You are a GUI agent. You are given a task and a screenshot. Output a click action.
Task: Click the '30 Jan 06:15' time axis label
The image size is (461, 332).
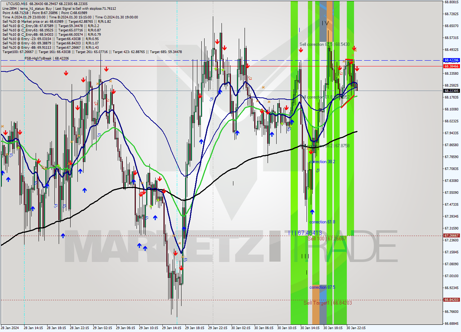click(x=264, y=328)
